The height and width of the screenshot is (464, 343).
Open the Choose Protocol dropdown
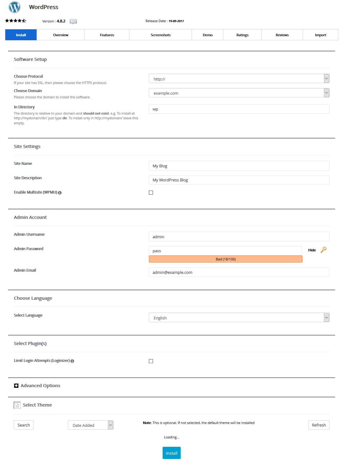pos(239,79)
